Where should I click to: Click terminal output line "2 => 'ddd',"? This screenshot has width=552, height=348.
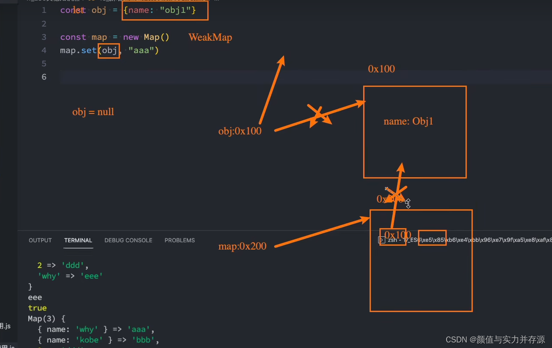click(63, 265)
